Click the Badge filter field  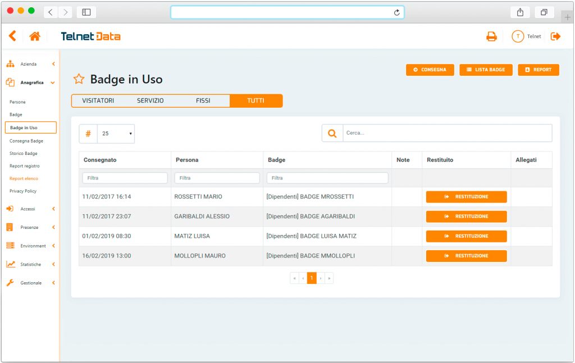coord(327,178)
